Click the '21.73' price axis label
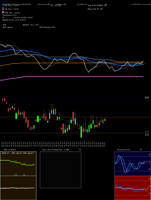The height and width of the screenshot is (200, 151). [147, 132]
